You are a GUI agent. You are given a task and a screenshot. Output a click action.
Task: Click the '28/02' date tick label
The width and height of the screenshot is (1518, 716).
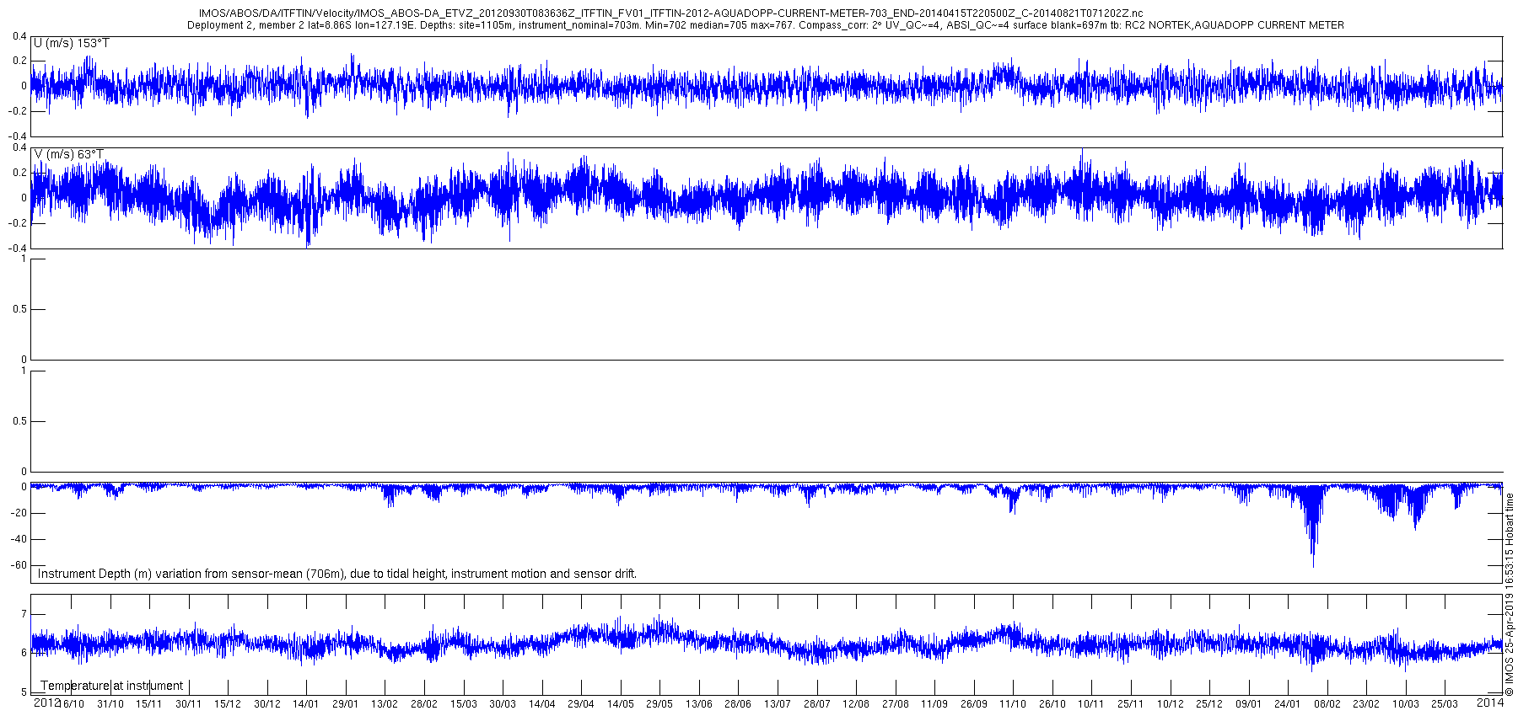pos(424,704)
